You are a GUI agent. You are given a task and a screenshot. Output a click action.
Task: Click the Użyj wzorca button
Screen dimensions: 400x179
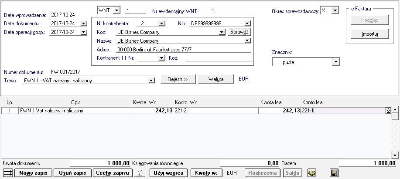coord(169,173)
